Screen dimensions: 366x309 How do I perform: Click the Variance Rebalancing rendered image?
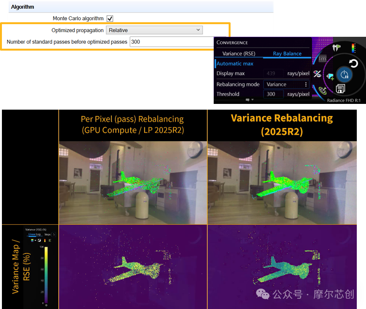tap(282, 182)
